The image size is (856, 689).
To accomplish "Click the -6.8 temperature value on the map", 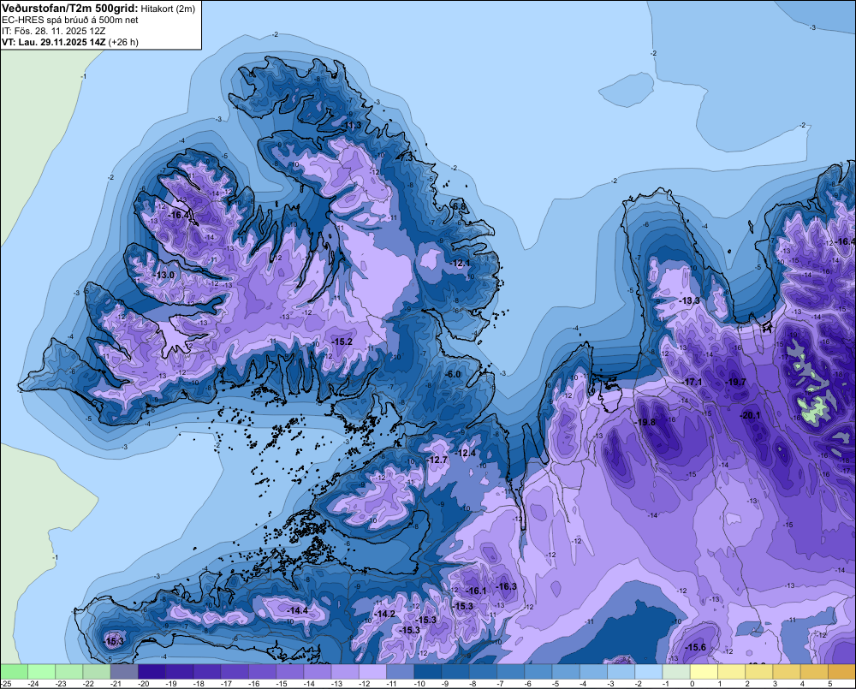I will pos(459,206).
